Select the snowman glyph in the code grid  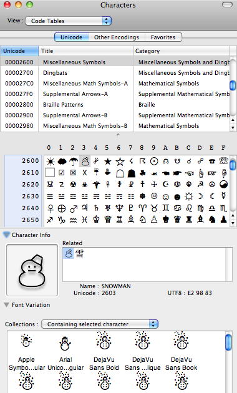tap(85, 162)
